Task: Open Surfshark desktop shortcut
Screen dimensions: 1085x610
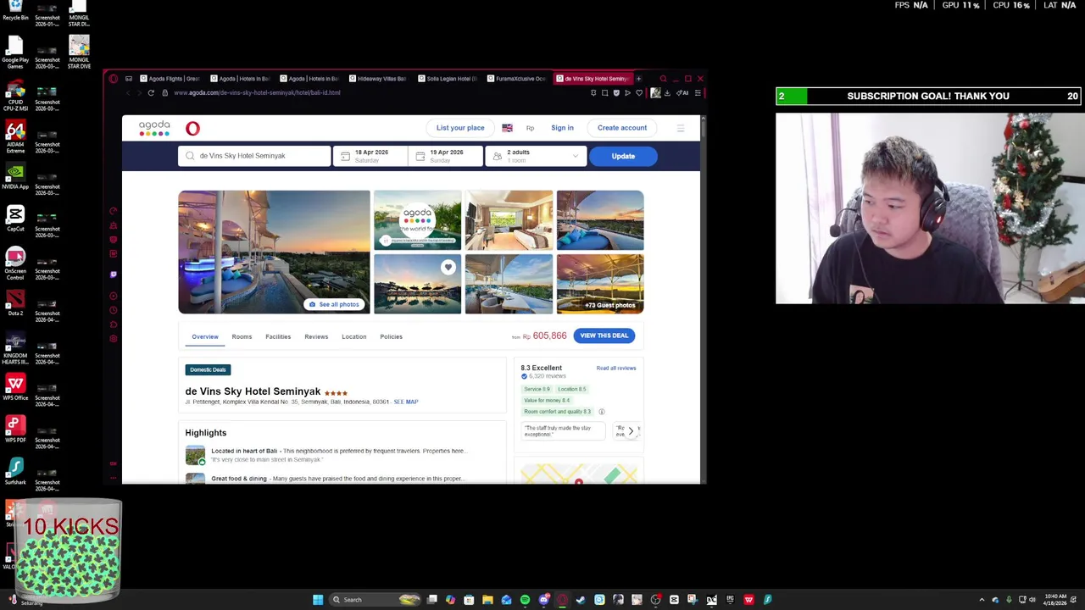Action: pos(15,473)
